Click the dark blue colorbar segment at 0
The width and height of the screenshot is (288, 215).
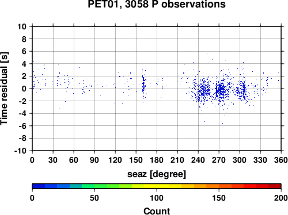39,186
